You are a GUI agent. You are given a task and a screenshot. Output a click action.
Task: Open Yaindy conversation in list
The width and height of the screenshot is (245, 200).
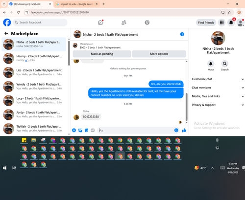(34, 86)
